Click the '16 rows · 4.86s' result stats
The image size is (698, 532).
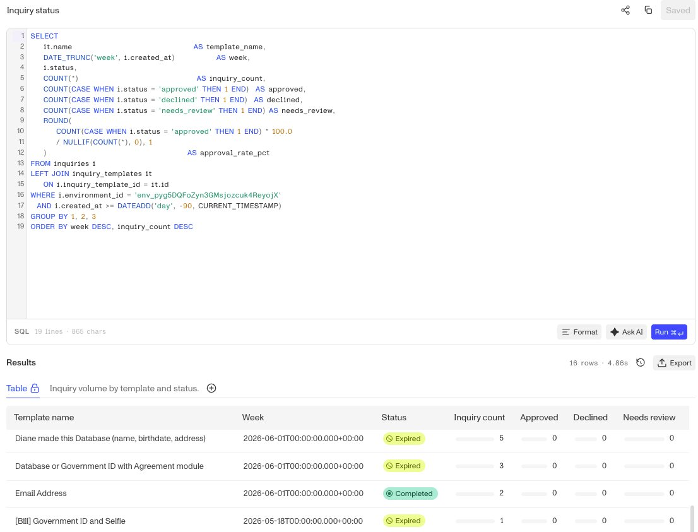click(598, 363)
